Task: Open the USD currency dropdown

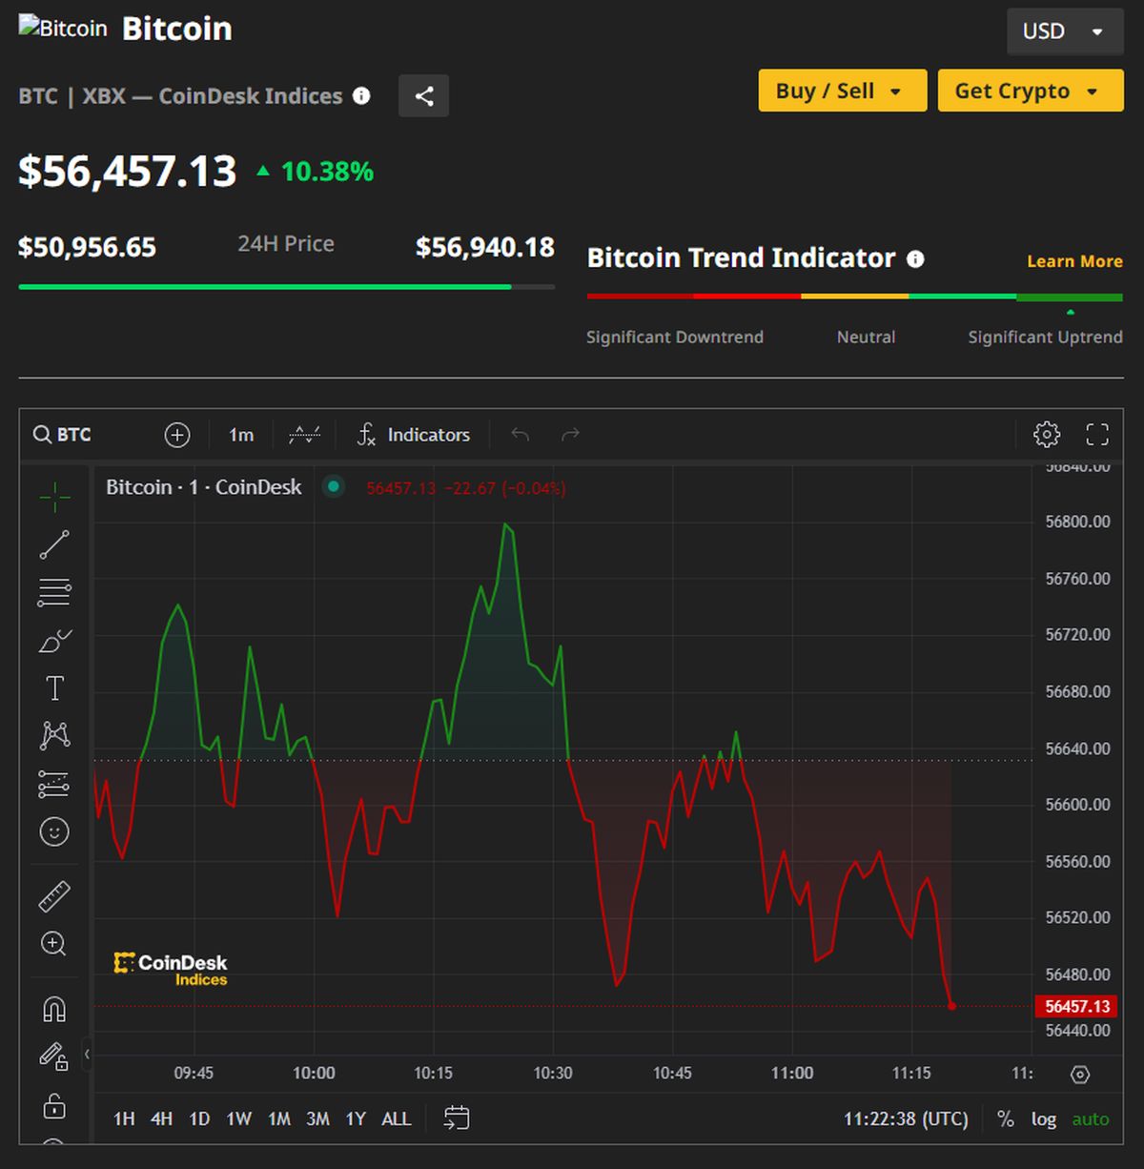Action: tap(1064, 31)
